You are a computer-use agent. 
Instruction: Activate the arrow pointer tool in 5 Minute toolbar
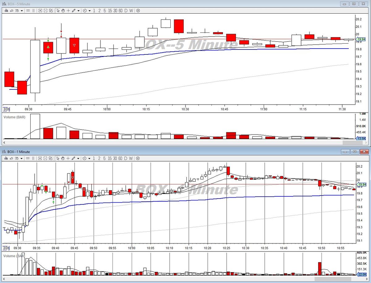pyautogui.click(x=58, y=11)
